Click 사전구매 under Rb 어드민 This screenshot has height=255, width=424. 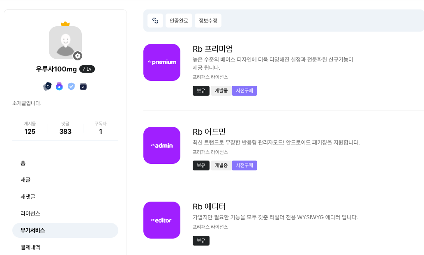244,165
